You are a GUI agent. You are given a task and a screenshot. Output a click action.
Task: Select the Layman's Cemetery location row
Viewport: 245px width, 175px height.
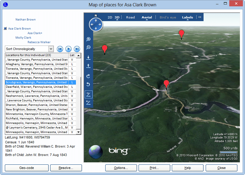pyautogui.click(x=41, y=127)
